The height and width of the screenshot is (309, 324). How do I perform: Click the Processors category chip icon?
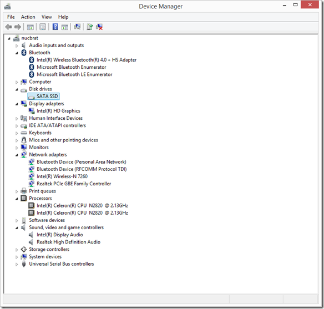(24, 198)
